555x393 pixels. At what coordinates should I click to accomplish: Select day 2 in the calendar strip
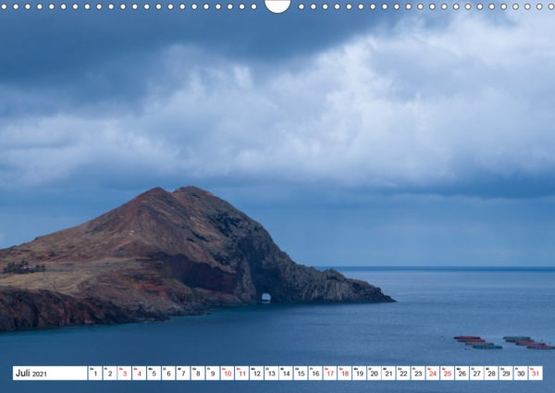point(110,374)
